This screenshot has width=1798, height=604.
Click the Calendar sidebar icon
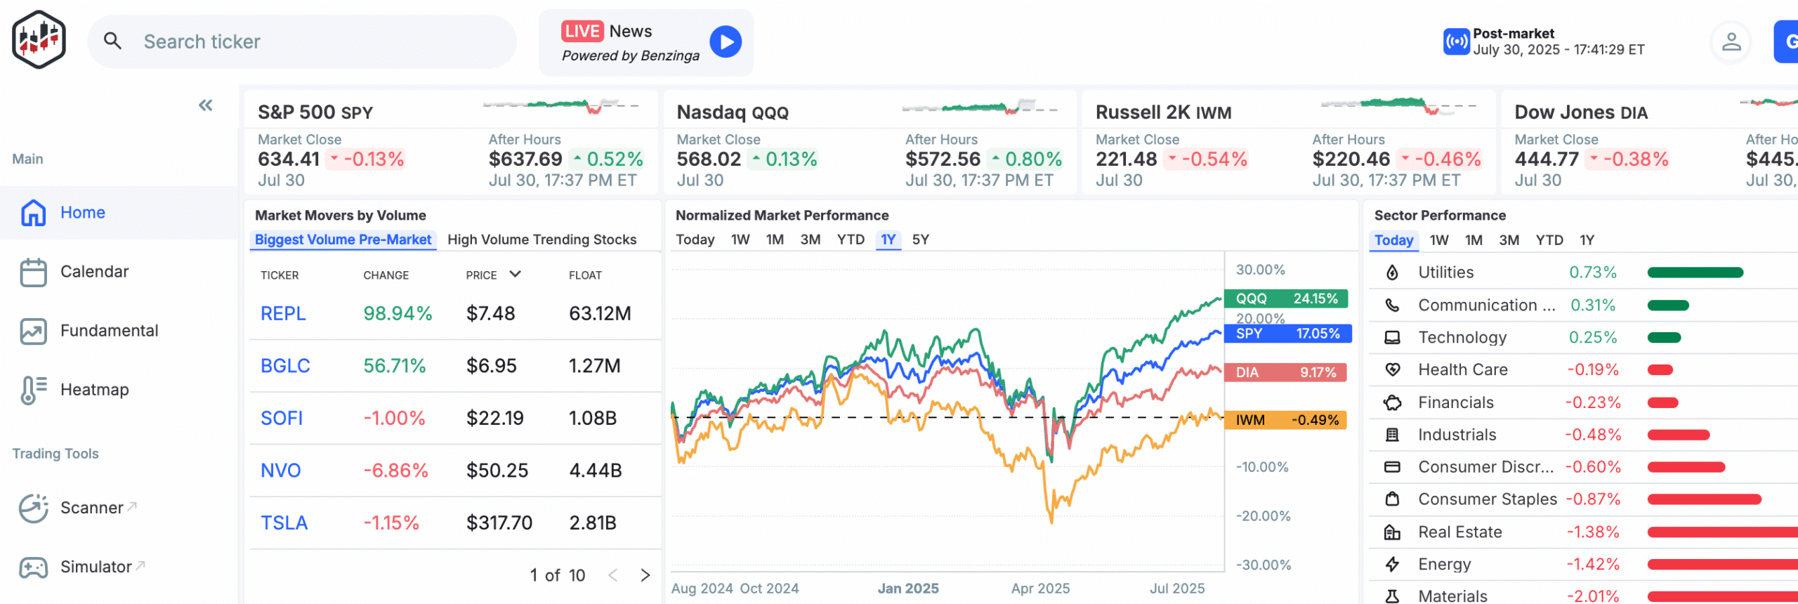click(33, 272)
